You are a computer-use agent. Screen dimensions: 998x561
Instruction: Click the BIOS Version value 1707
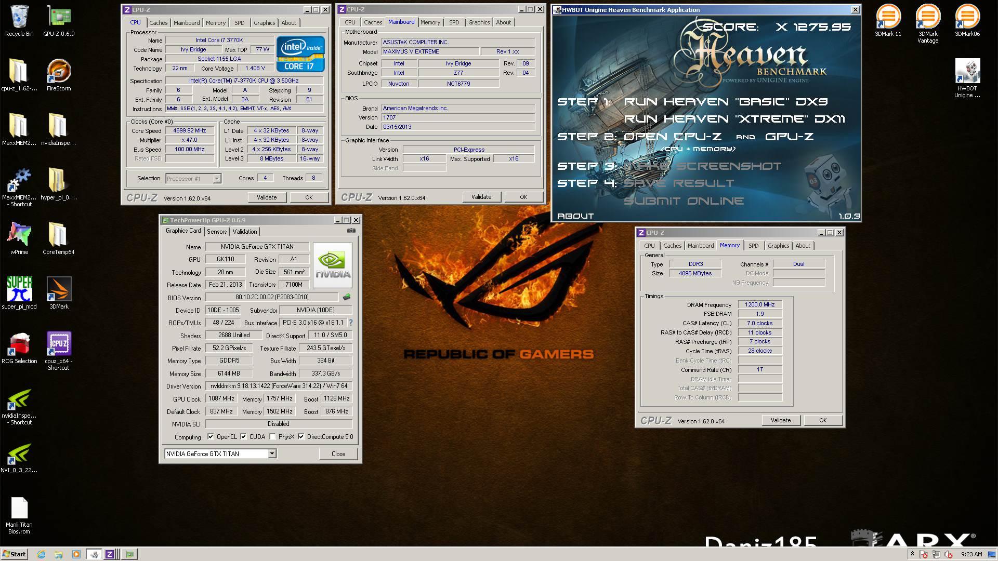tap(458, 117)
